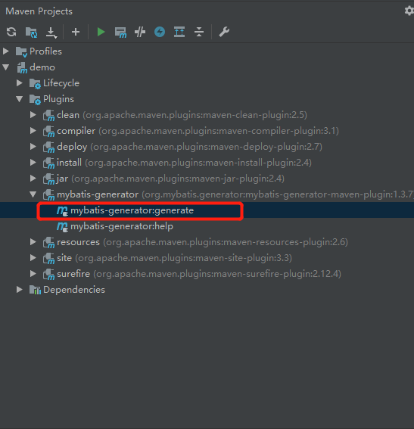Expand the Profiles node
This screenshot has width=414, height=429.
(6, 51)
